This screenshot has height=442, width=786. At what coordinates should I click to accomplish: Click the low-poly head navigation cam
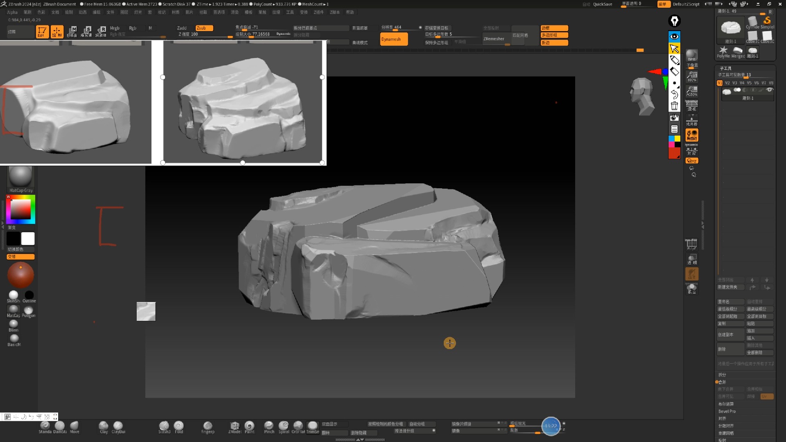tap(643, 97)
